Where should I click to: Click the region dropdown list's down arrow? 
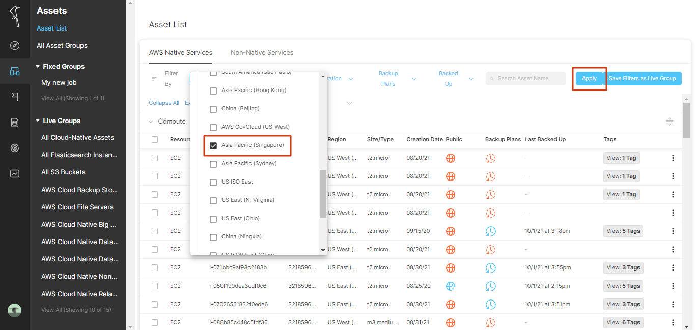click(323, 250)
